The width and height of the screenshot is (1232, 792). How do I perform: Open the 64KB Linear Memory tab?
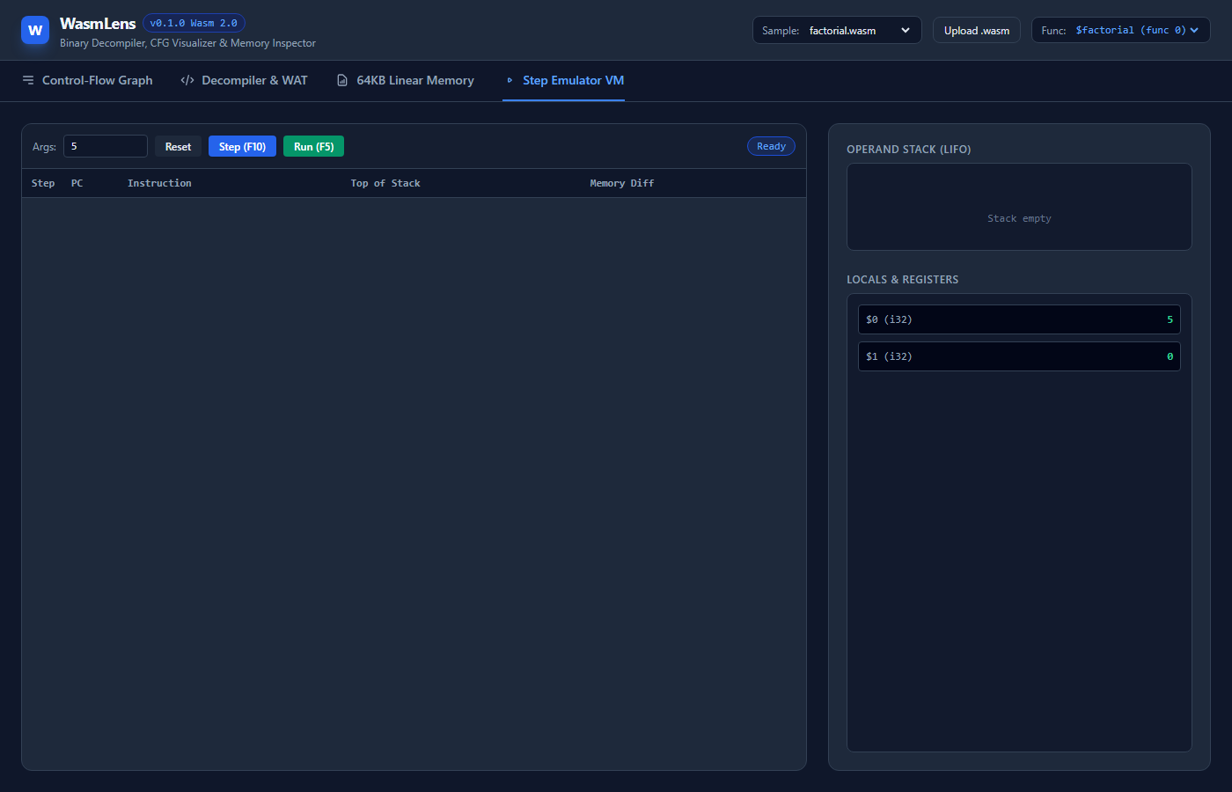click(405, 80)
